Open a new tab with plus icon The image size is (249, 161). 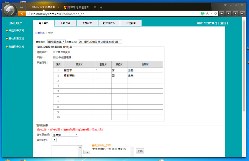(x=101, y=8)
